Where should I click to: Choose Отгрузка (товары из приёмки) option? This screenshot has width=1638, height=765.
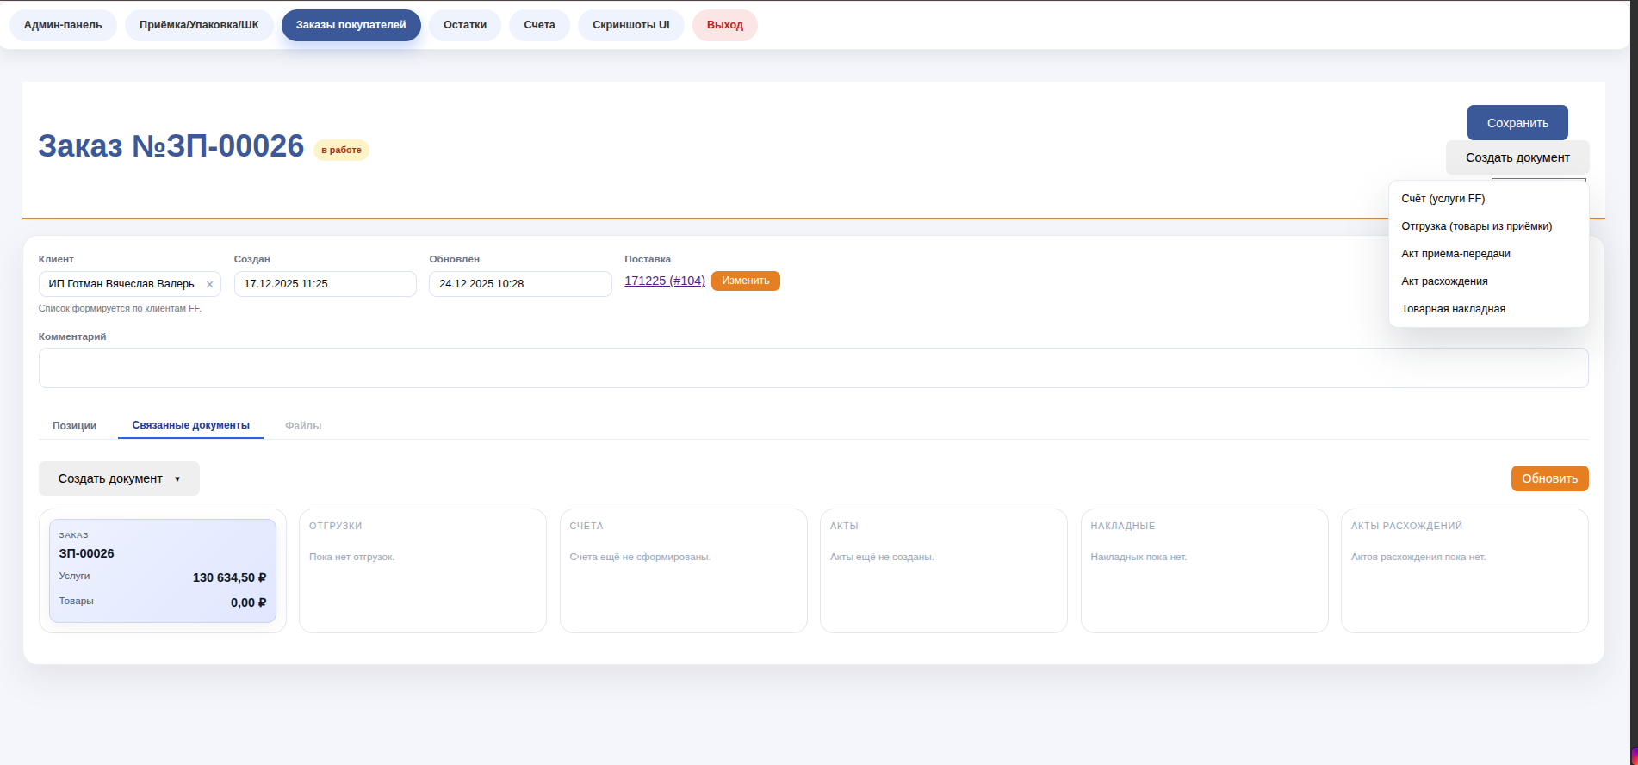[x=1476, y=226]
